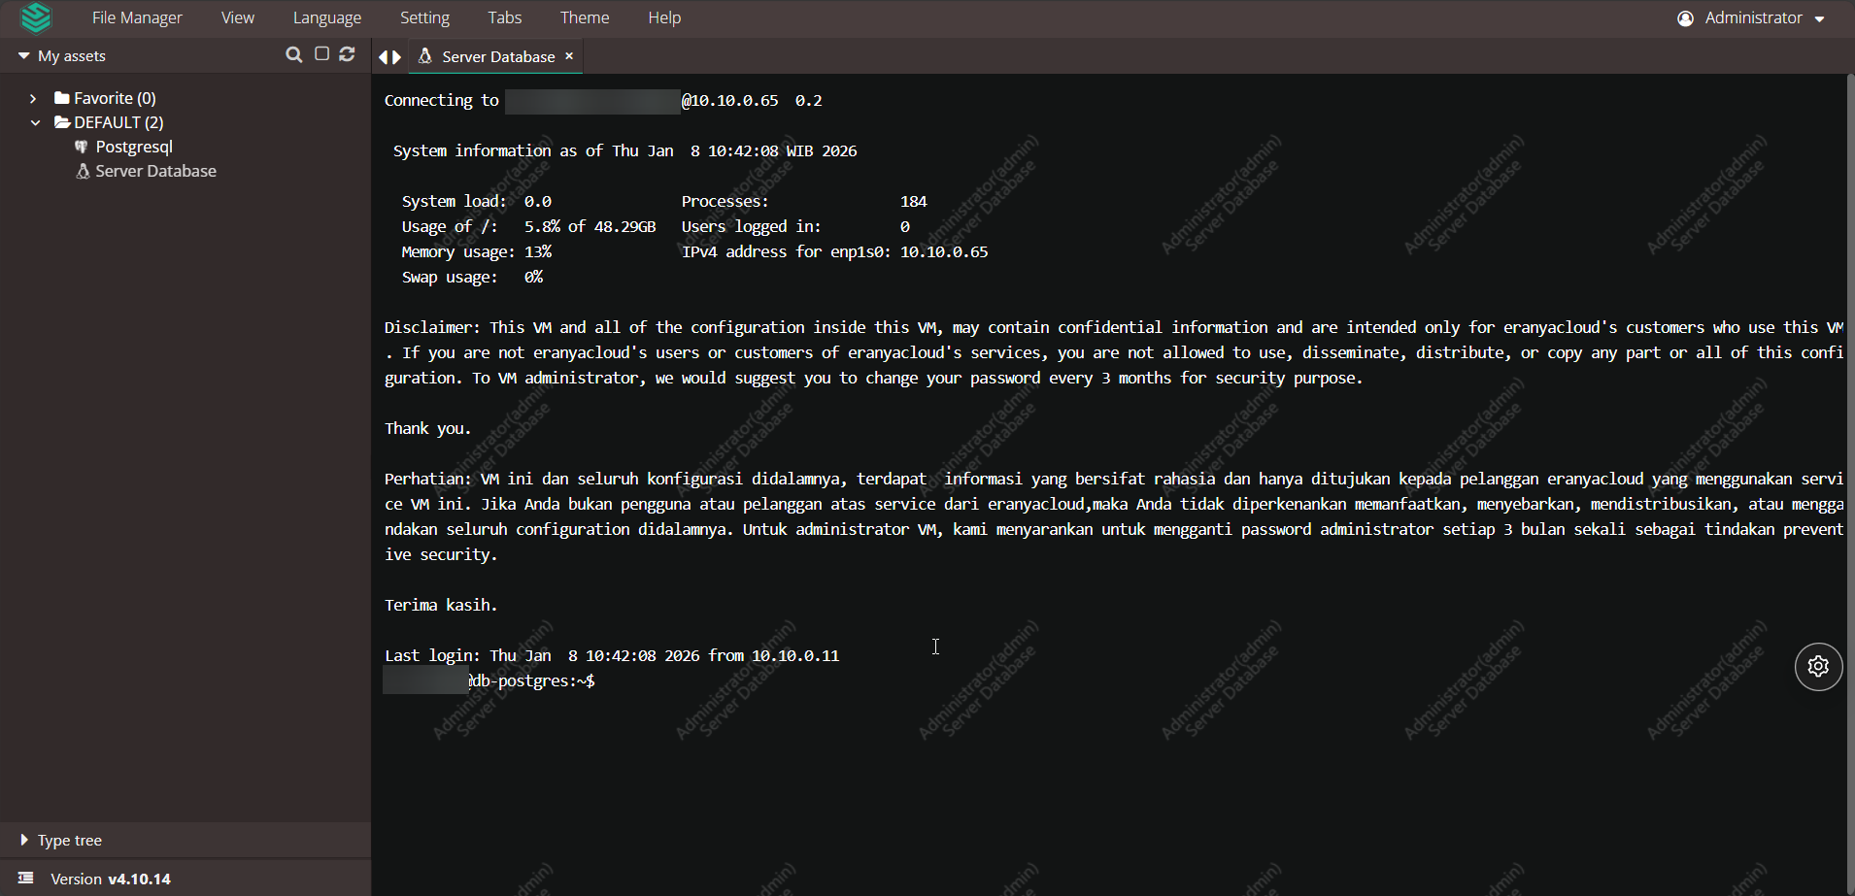Open the Theme menu

pyautogui.click(x=584, y=17)
